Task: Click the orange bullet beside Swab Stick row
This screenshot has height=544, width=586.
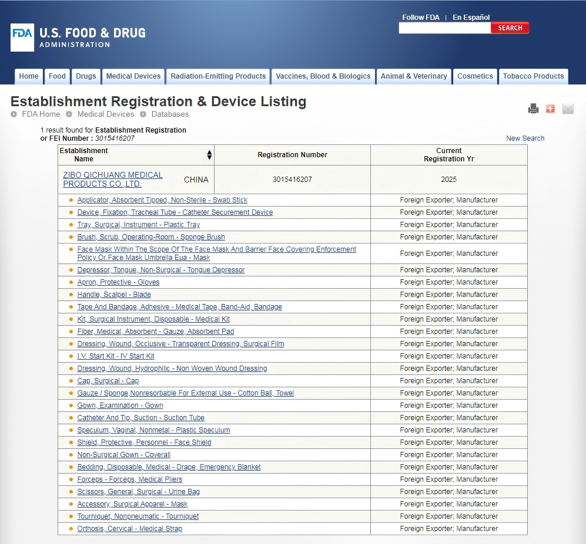Action: (71, 200)
